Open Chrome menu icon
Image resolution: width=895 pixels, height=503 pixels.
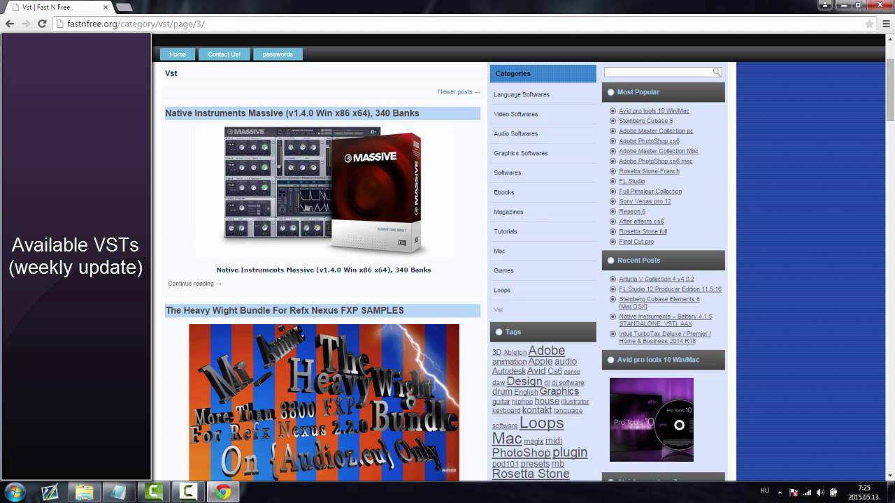tap(885, 24)
